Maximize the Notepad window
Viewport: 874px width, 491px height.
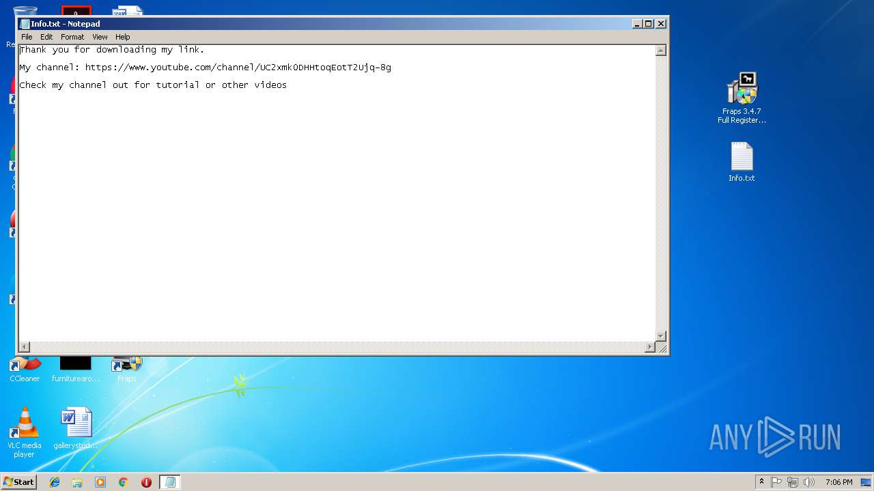(649, 23)
